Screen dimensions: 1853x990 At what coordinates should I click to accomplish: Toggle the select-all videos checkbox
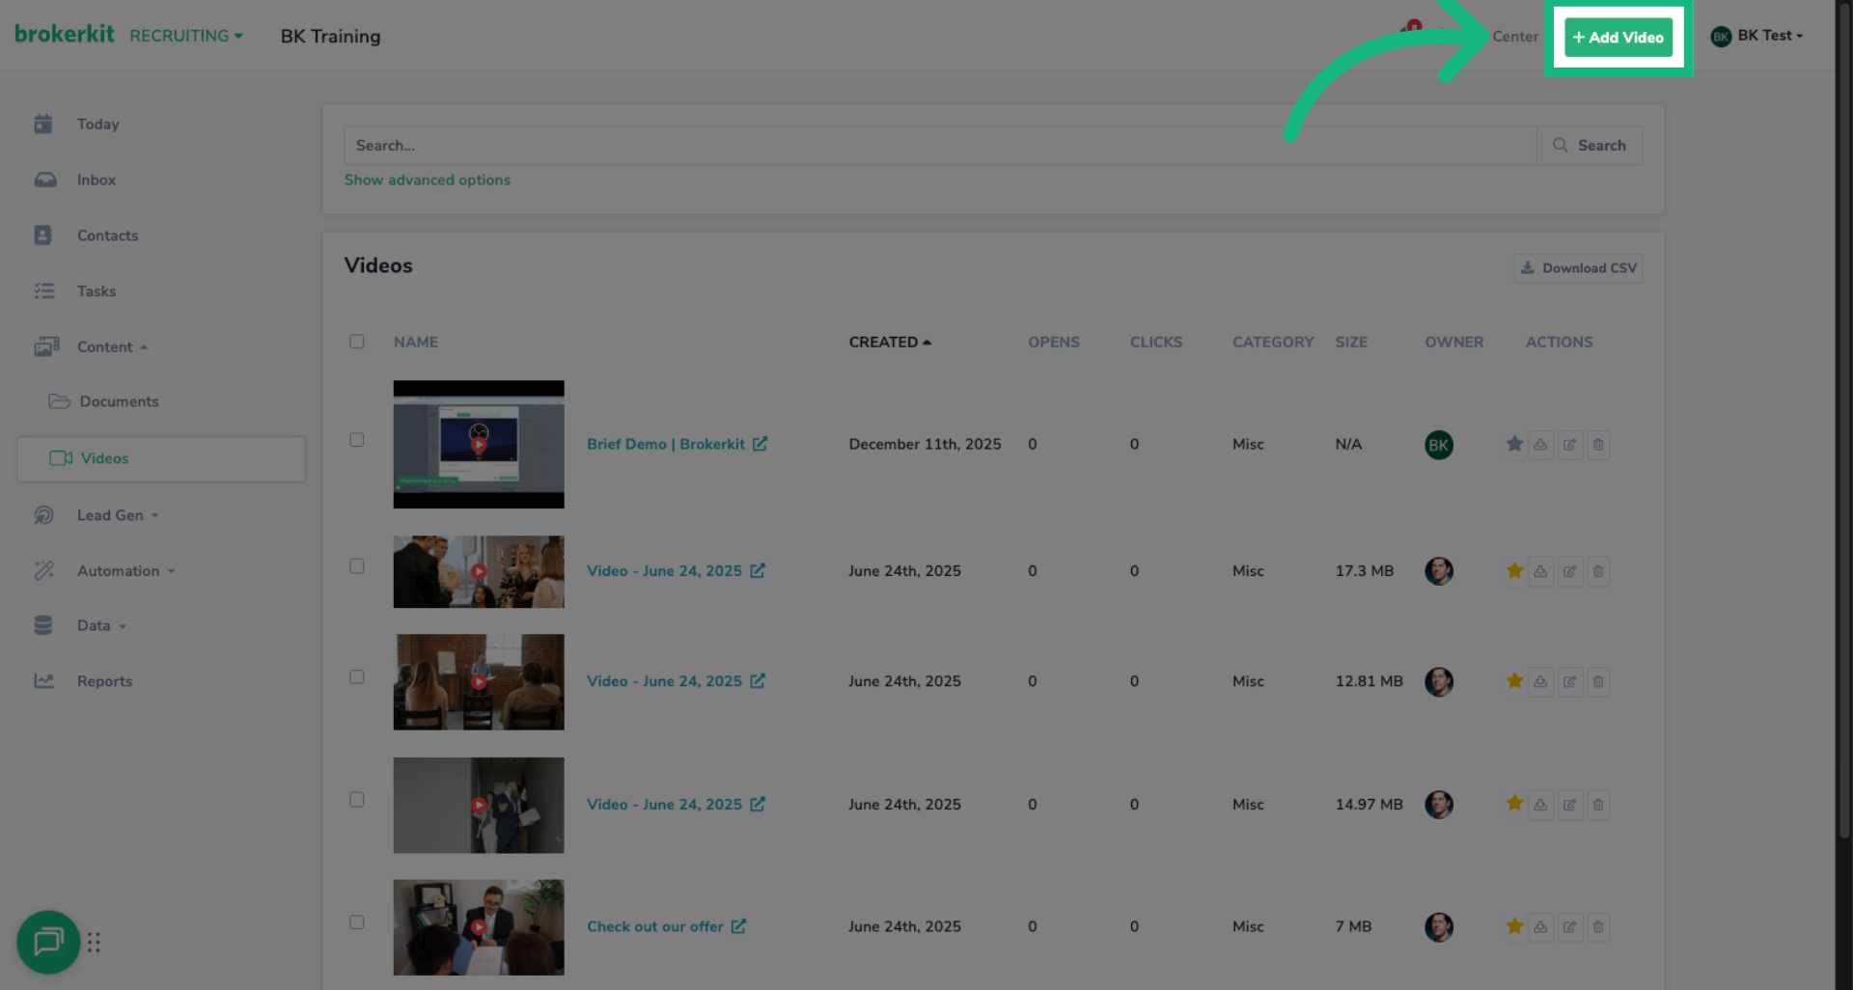(x=357, y=342)
